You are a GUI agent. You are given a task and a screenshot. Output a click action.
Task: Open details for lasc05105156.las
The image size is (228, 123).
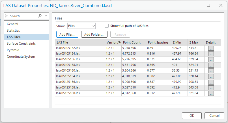[x=211, y=60]
